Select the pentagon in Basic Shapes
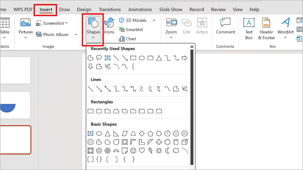Screen dimensions: 303x170 coord(150,134)
